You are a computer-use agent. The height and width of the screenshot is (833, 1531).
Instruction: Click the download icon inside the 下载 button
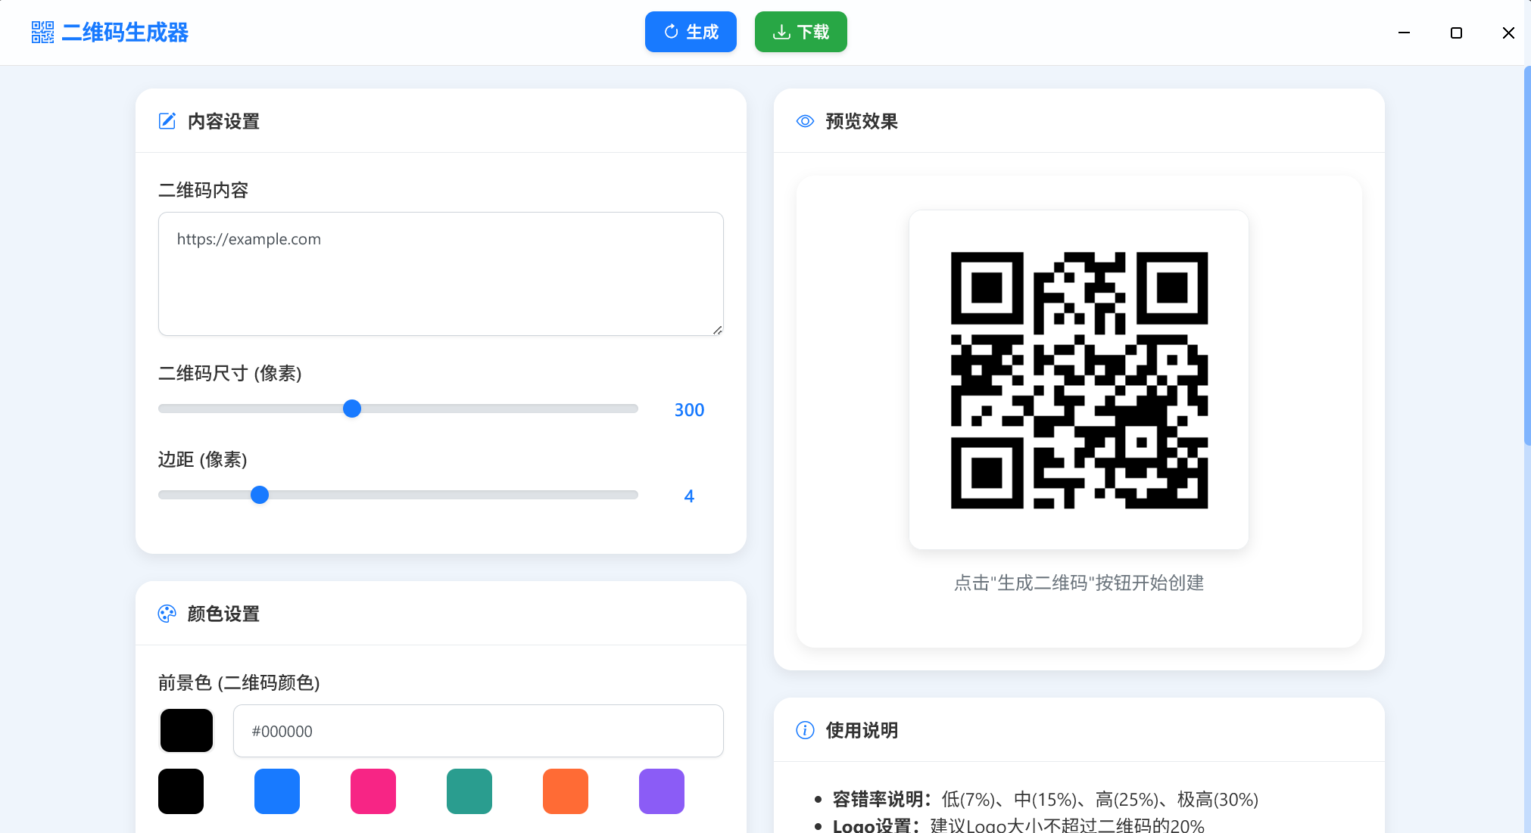coord(781,32)
